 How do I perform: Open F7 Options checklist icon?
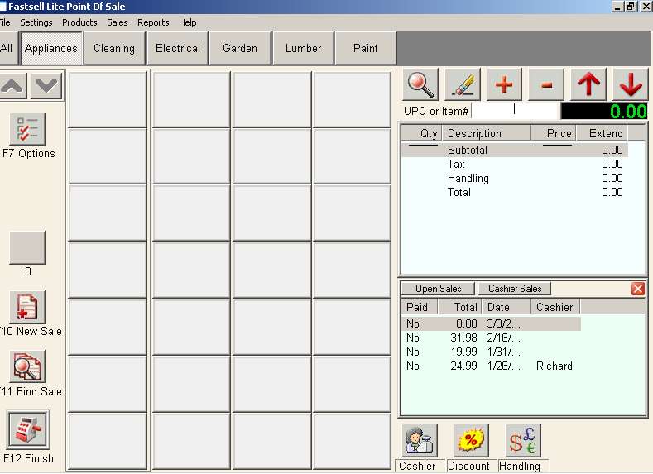[x=27, y=130]
